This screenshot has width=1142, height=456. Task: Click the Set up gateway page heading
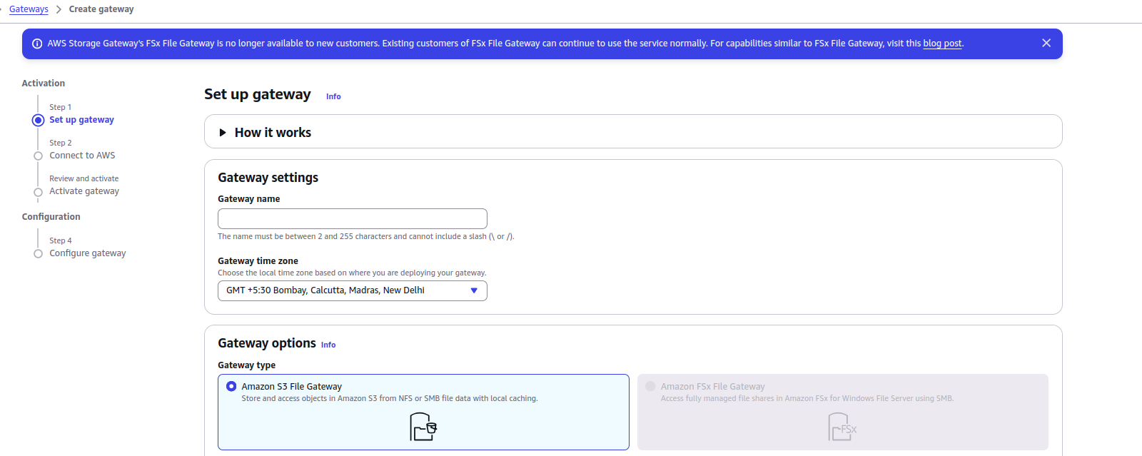tap(258, 94)
